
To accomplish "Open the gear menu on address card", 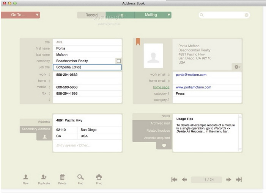I will [237, 67].
